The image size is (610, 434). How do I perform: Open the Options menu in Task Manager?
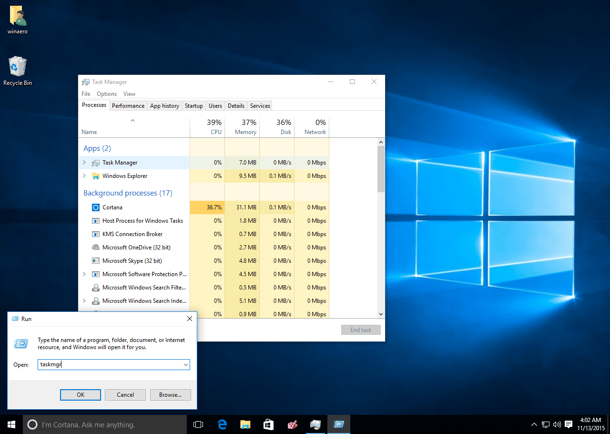106,93
